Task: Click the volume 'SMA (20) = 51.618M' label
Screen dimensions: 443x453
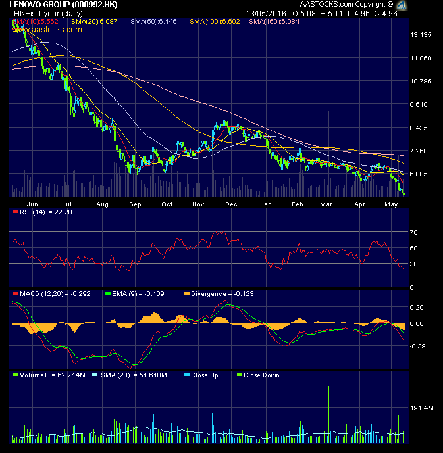Action: (x=134, y=375)
